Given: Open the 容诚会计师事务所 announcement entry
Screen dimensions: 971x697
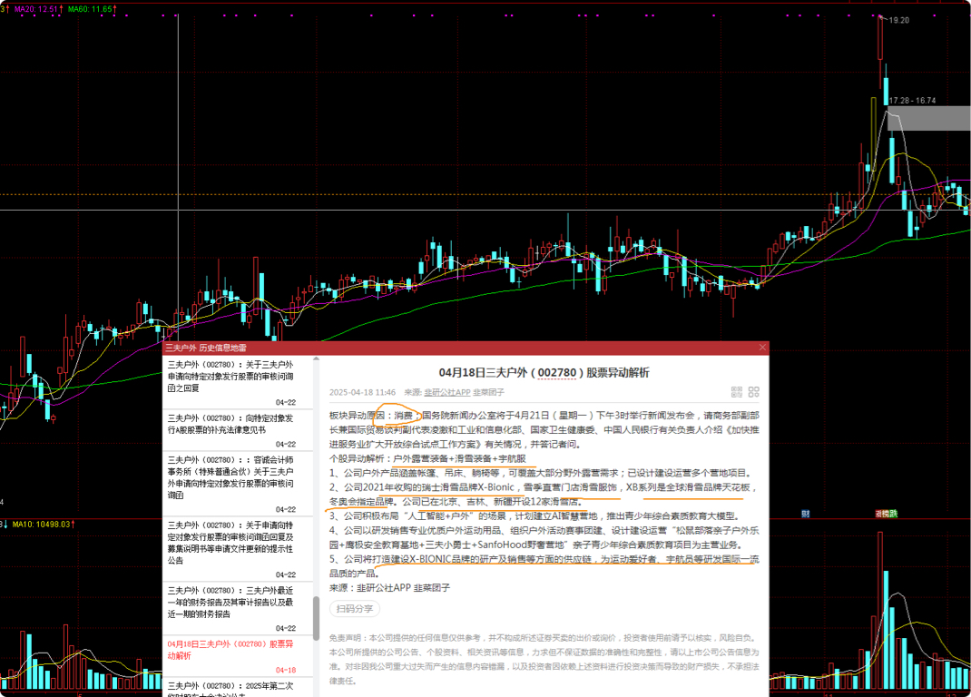Looking at the screenshot, I should [237, 483].
